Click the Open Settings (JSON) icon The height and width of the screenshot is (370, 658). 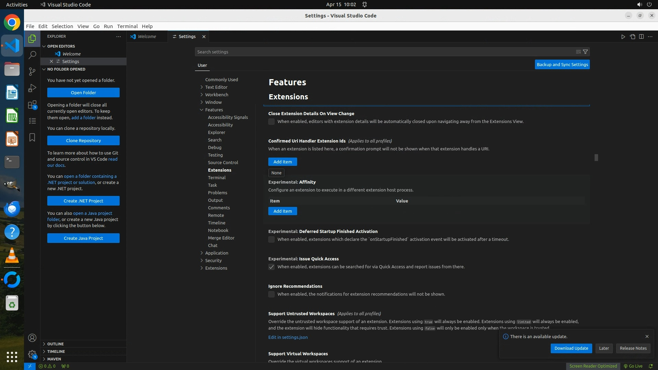click(632, 37)
